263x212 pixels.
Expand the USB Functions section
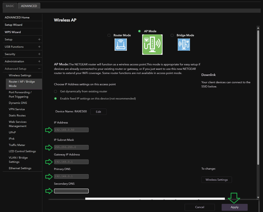click(x=39, y=47)
